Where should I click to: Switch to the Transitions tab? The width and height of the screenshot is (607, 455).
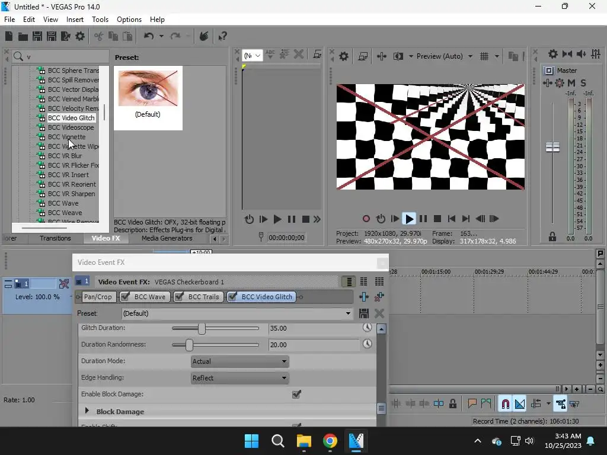(55, 238)
